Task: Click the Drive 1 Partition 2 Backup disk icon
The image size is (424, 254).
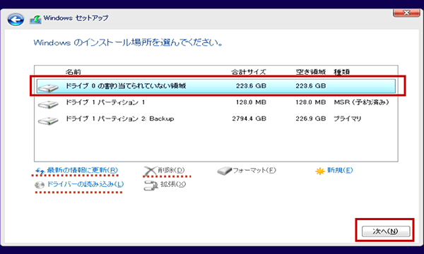Action: [48, 121]
